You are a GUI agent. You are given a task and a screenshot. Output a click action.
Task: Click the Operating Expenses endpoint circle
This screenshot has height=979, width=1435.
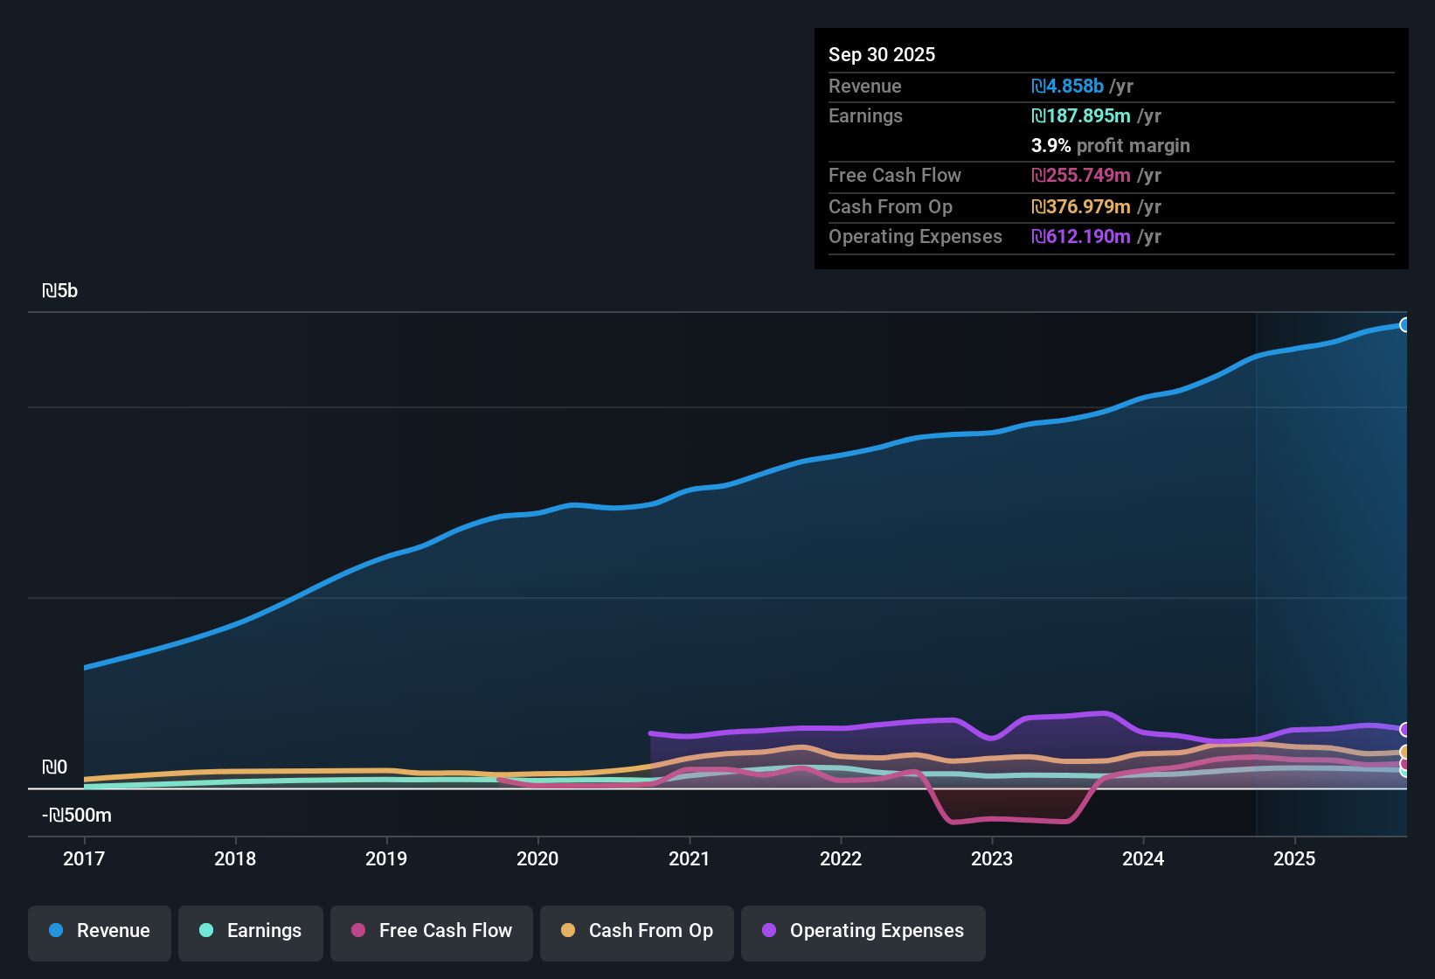[x=1404, y=730]
